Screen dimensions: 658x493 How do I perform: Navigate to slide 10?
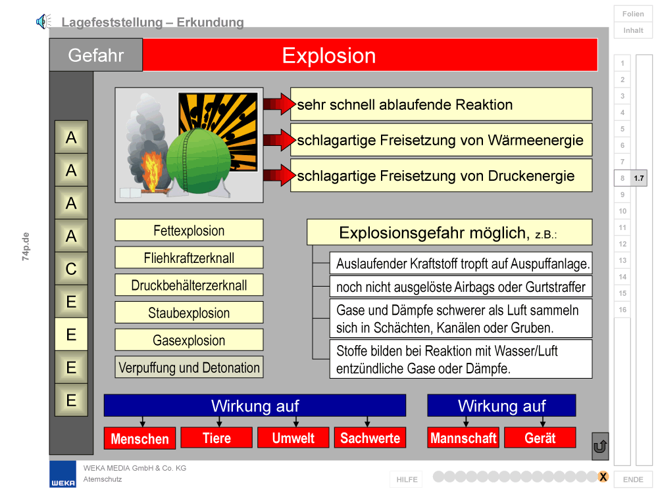pyautogui.click(x=622, y=211)
